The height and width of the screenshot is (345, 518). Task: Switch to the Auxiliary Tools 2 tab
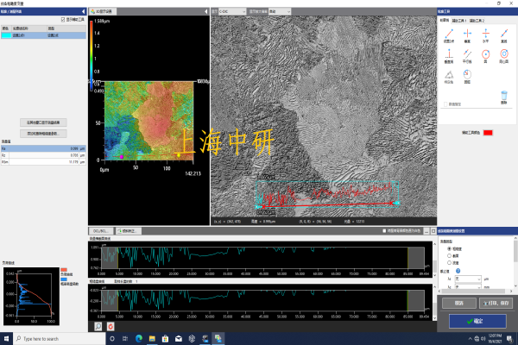pos(477,20)
